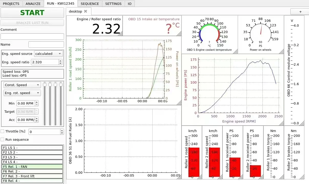Click the resize grip of Air-Fuel Ratio chart

coord(179,177)
